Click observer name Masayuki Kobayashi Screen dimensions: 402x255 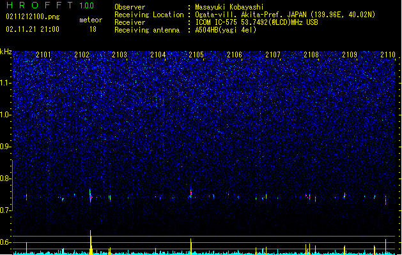pyautogui.click(x=229, y=7)
